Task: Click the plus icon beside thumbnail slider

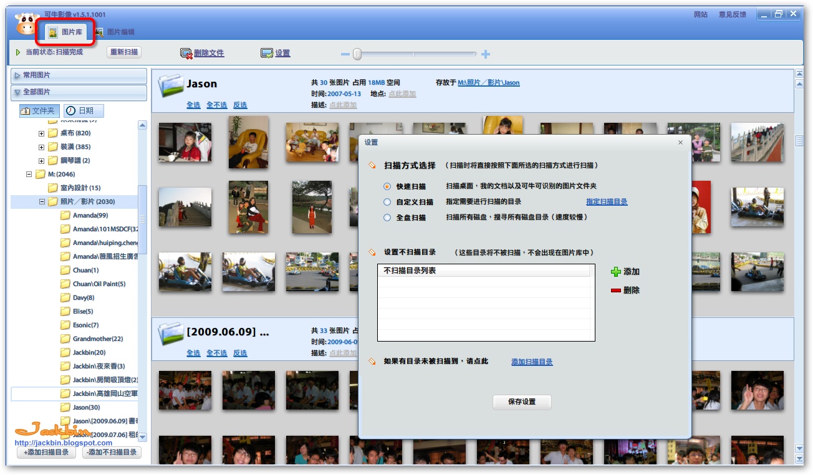Action: (x=486, y=54)
